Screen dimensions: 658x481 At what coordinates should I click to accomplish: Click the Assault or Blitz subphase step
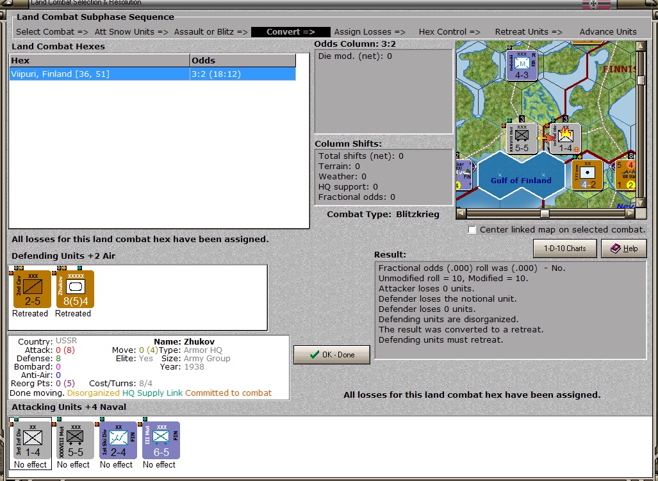[x=211, y=32]
